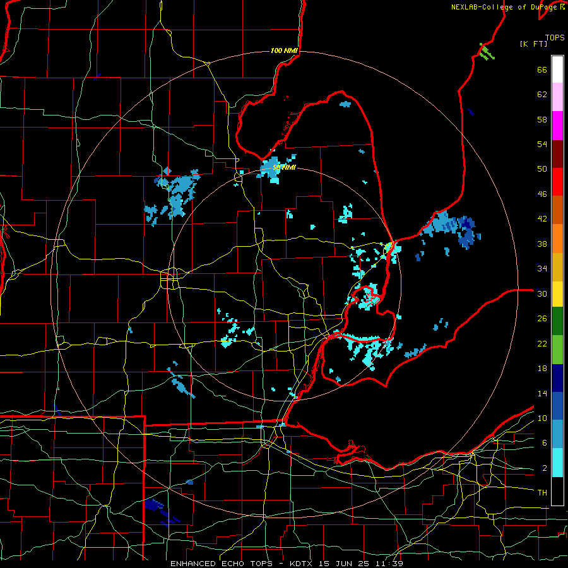Select the dark red maroon scale swatch

(557, 153)
